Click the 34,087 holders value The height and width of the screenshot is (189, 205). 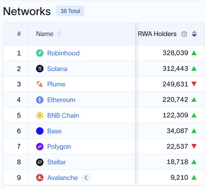[177, 131]
